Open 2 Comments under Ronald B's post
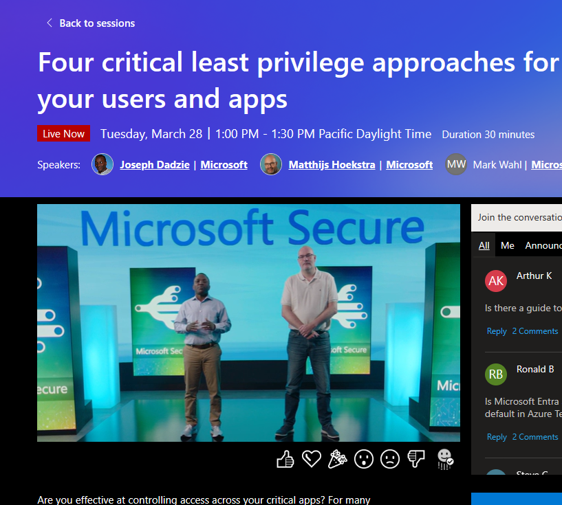This screenshot has width=562, height=505. coord(534,437)
